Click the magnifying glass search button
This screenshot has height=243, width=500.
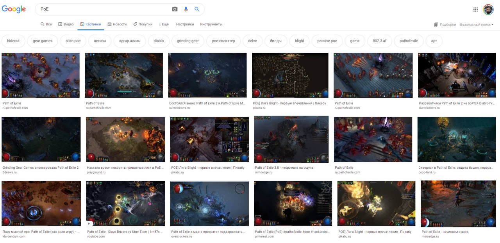(197, 9)
